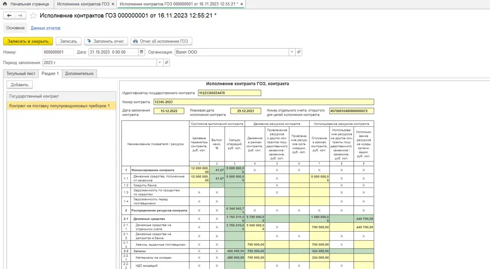Expand the Период заполнения dropdown
Screen dimensions: 490x269
(x=160, y=63)
